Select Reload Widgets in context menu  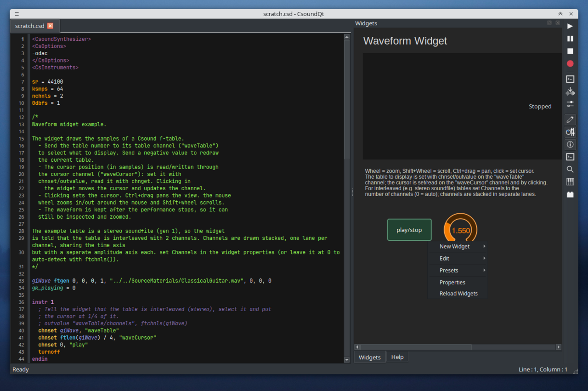pos(457,294)
